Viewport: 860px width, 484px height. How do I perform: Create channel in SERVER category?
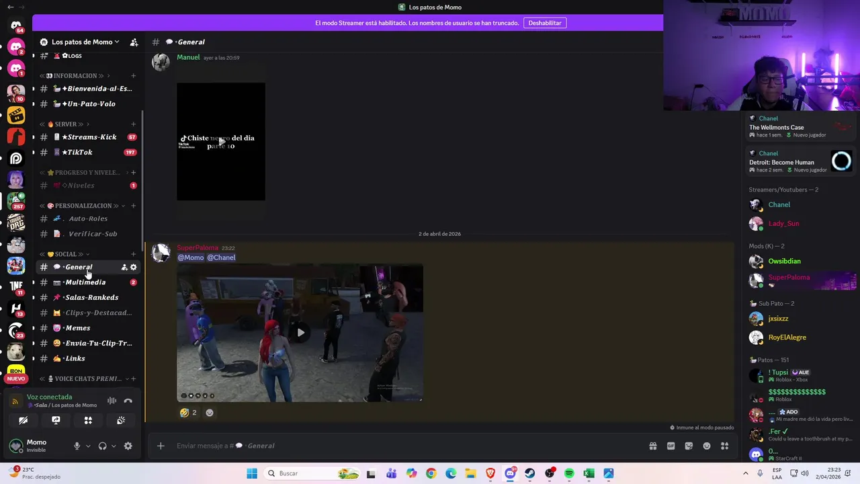[x=133, y=124]
